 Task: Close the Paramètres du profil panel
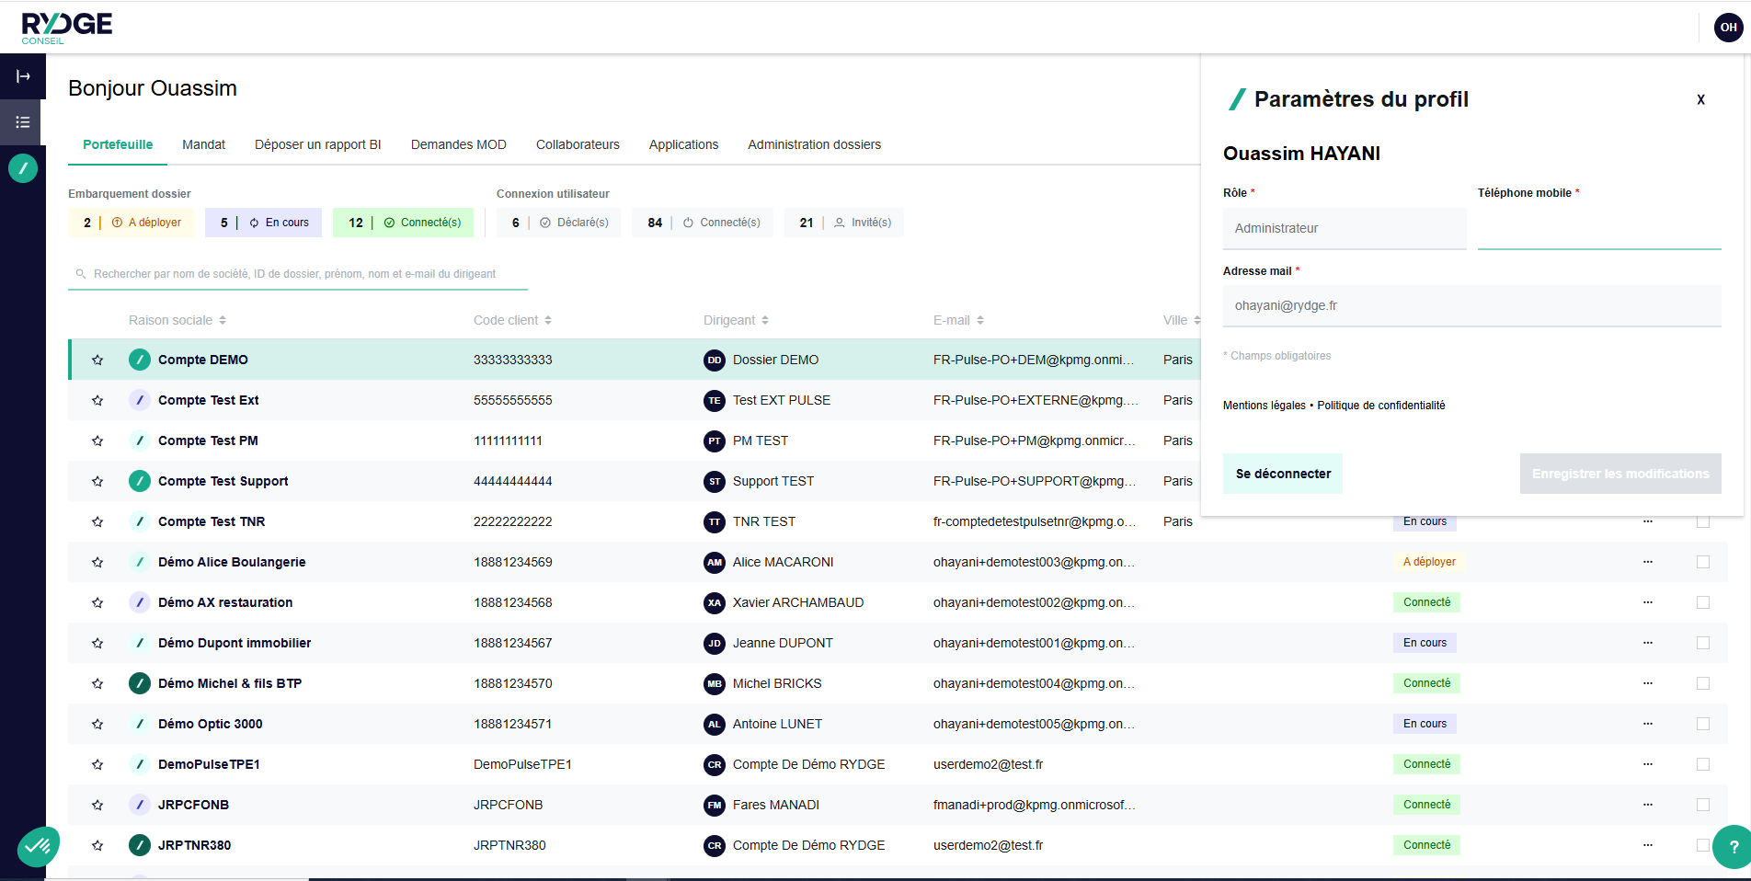pyautogui.click(x=1700, y=99)
